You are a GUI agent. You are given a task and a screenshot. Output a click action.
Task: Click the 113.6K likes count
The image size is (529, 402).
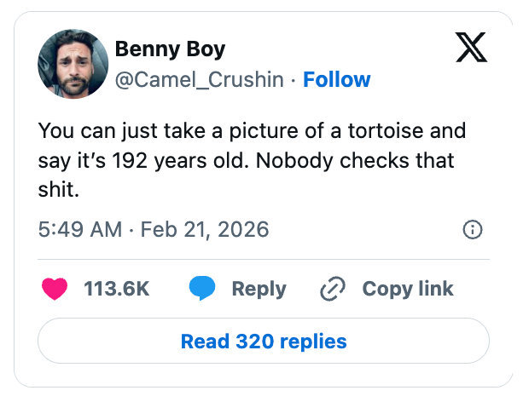click(x=117, y=289)
